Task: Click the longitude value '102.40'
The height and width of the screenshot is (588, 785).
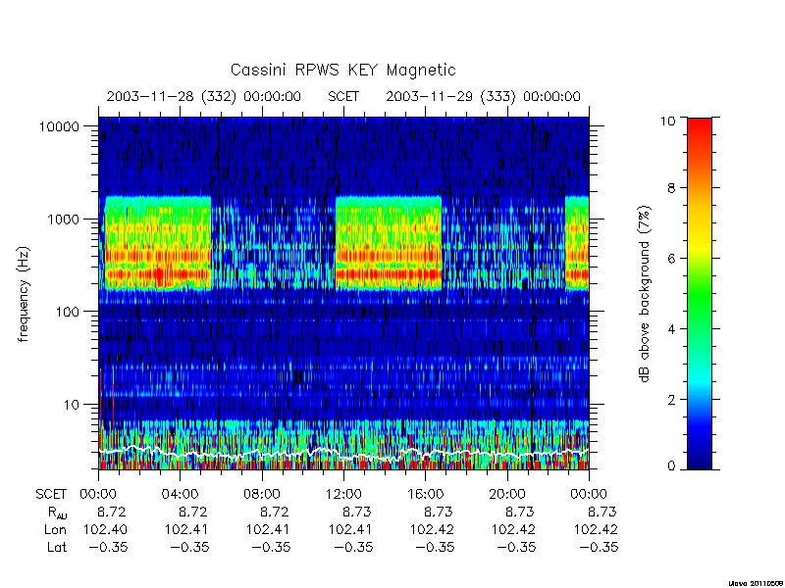Action: click(x=105, y=529)
